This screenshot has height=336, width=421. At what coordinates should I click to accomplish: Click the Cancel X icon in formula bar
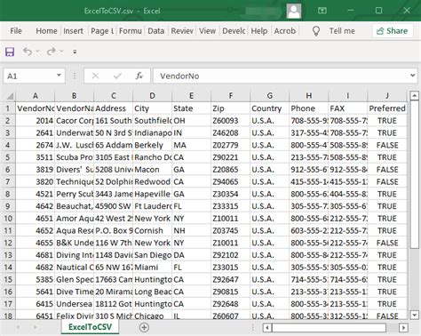95,76
